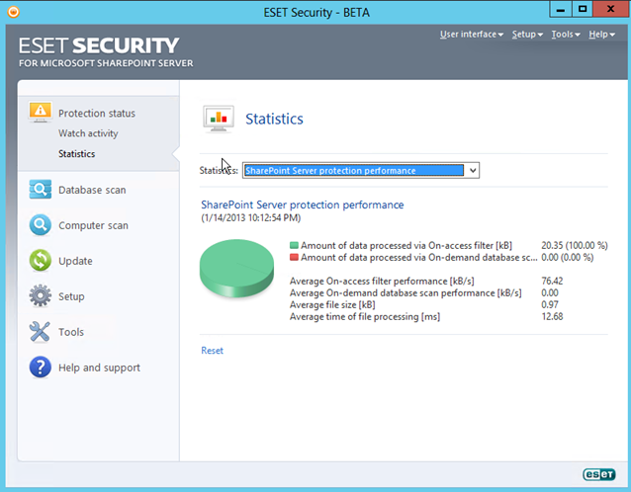
Task: Click value 20.35 (100.00 %)
Action: point(575,245)
